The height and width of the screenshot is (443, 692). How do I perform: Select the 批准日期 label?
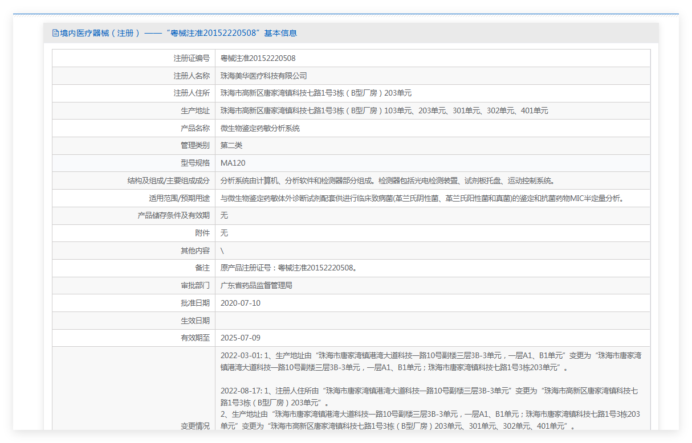195,303
